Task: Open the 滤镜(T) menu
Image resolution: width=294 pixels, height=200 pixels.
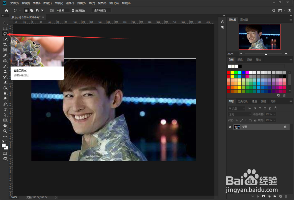Action: click(x=81, y=3)
